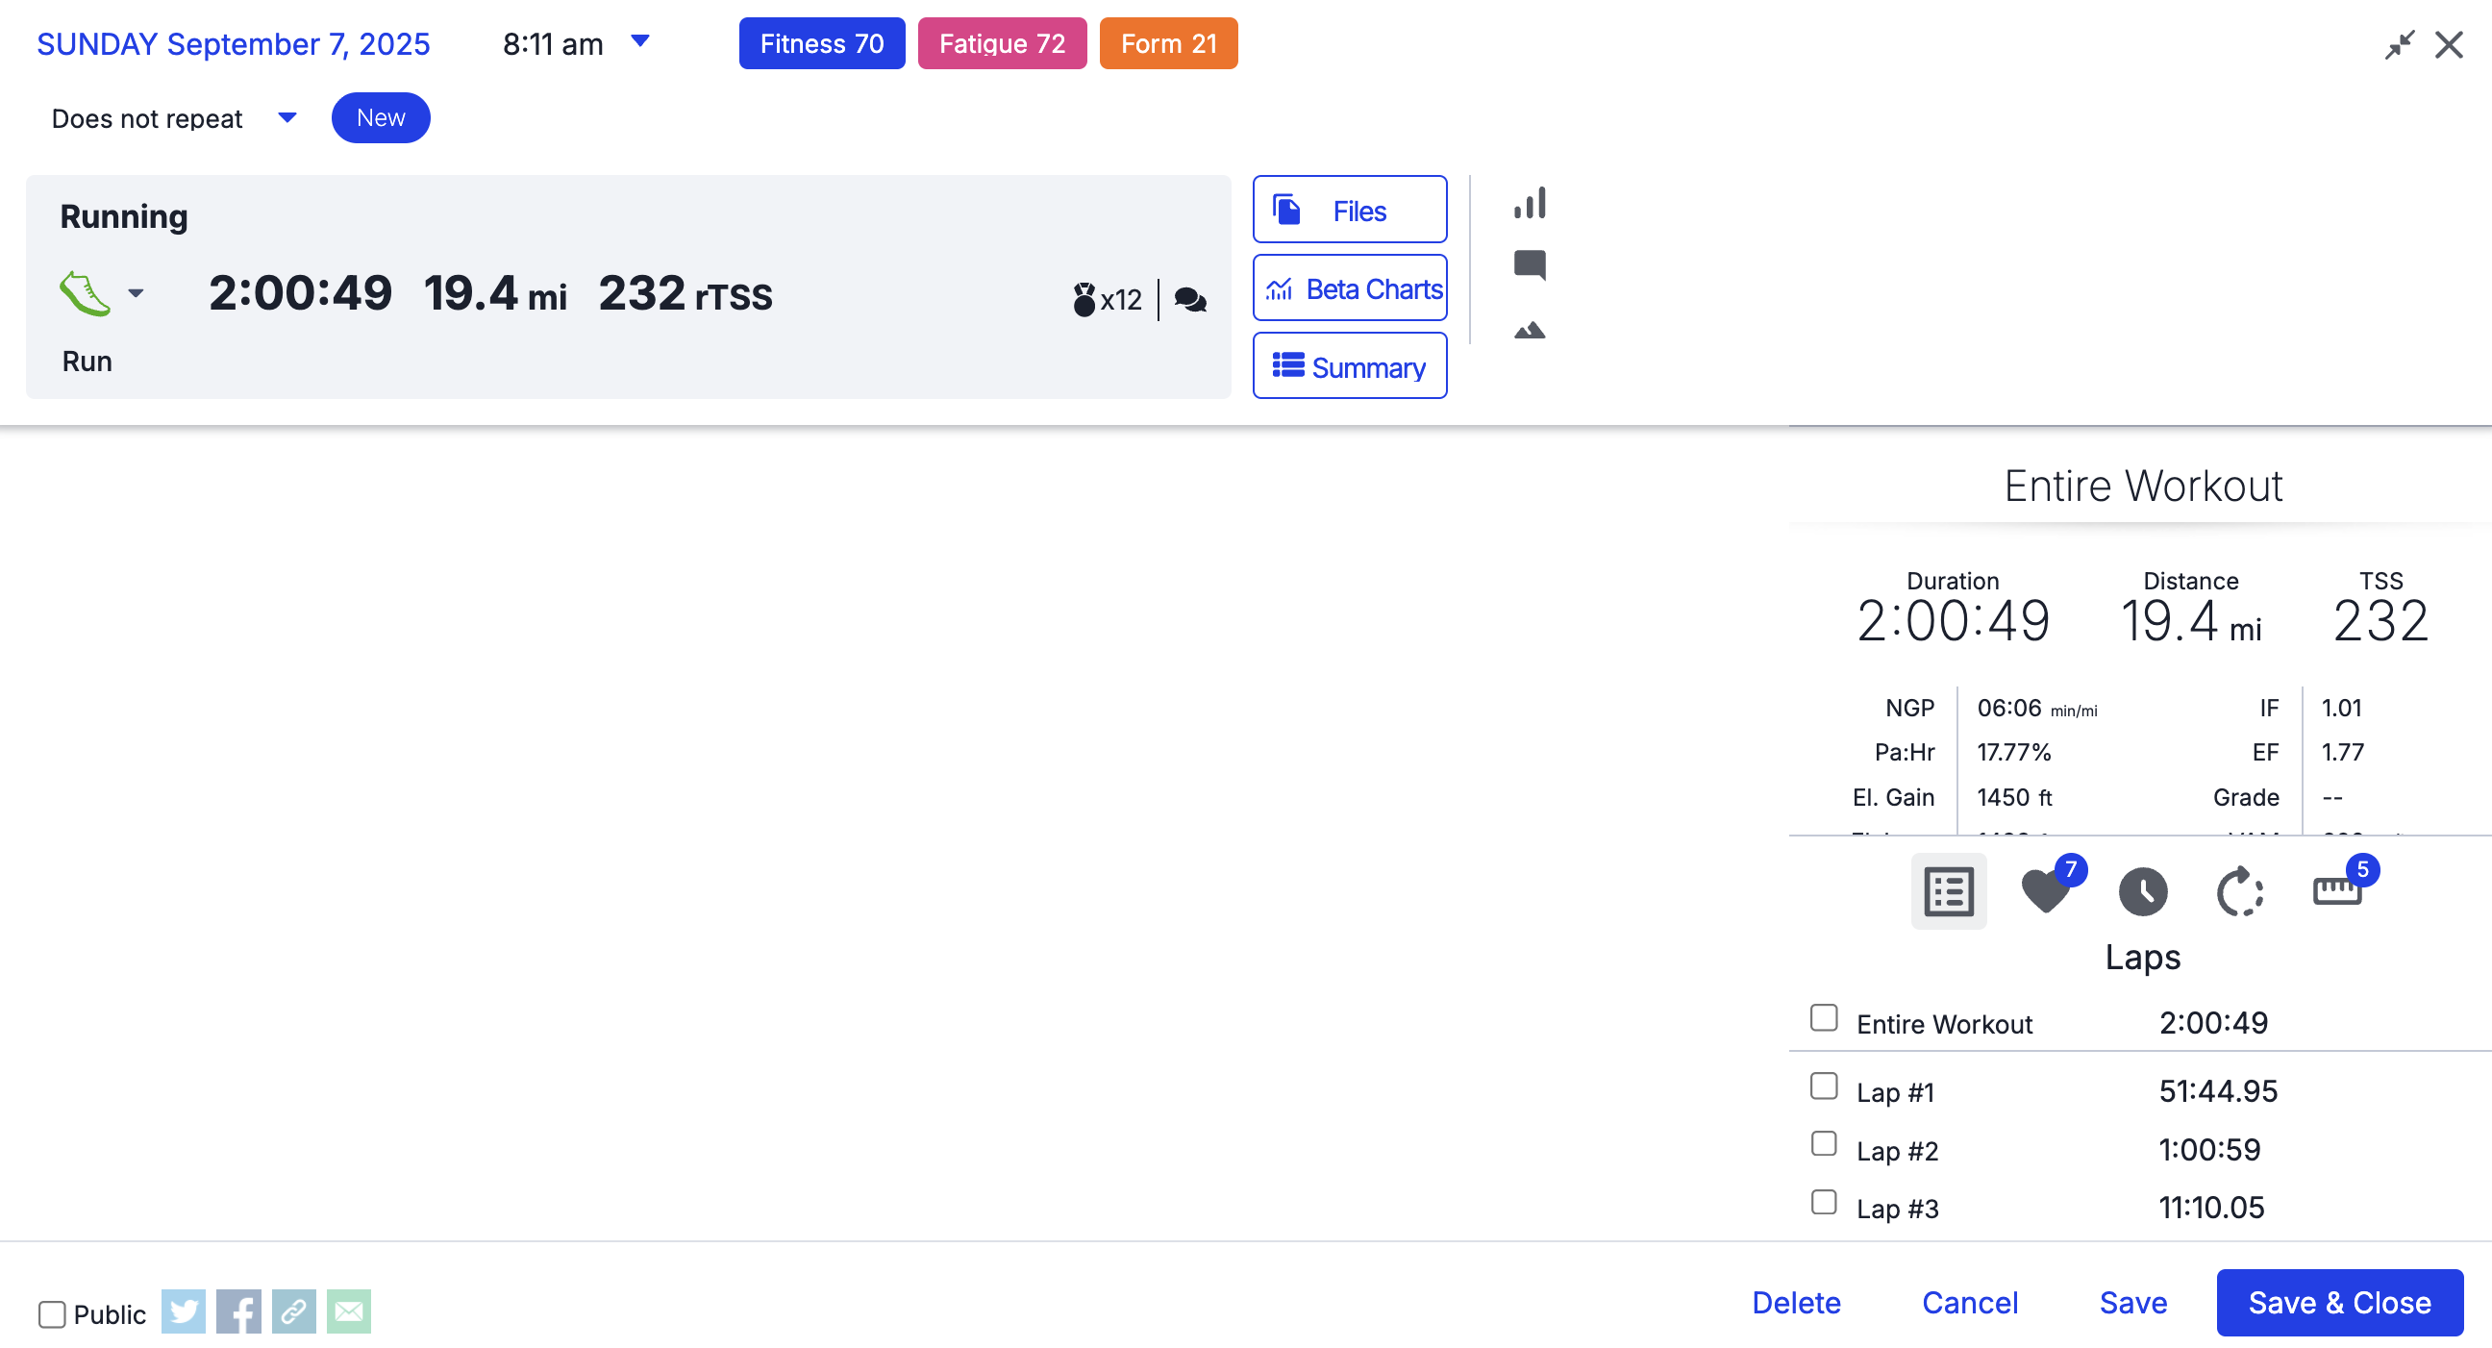The height and width of the screenshot is (1348, 2492).
Task: Open the ruler distance peaks icon
Action: coord(2337,891)
